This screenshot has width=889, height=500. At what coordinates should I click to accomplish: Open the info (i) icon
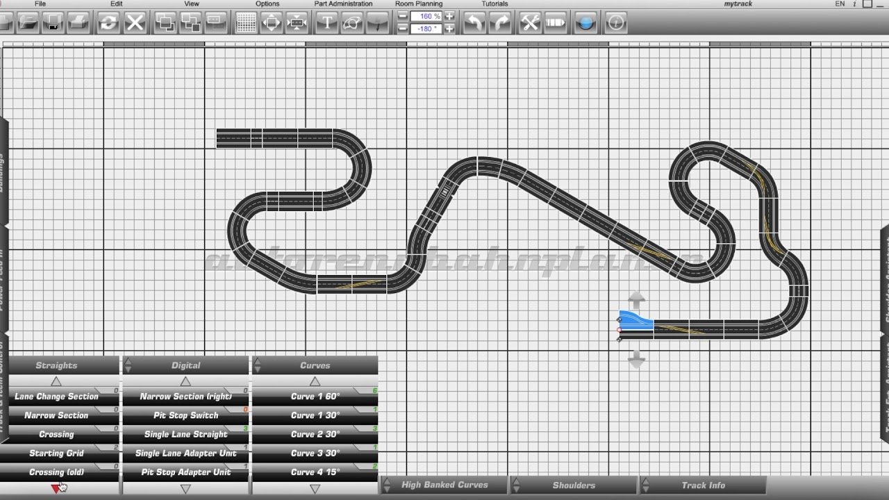616,23
